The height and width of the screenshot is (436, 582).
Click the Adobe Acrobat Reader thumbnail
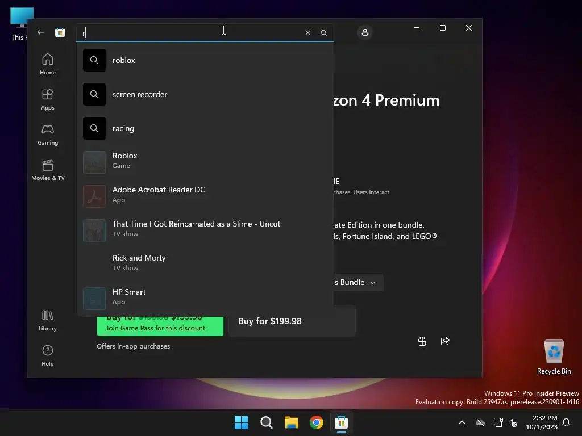click(94, 196)
